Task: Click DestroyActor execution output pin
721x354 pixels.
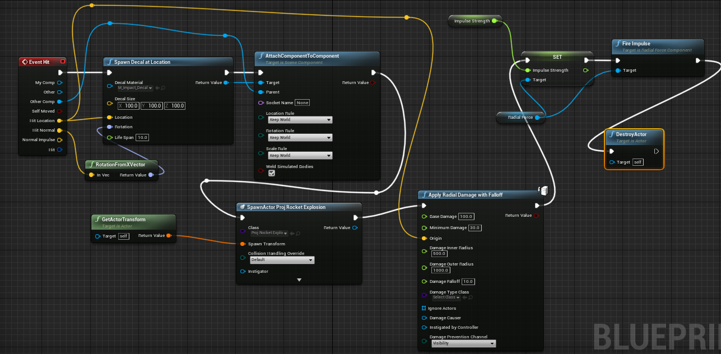Action: point(657,151)
